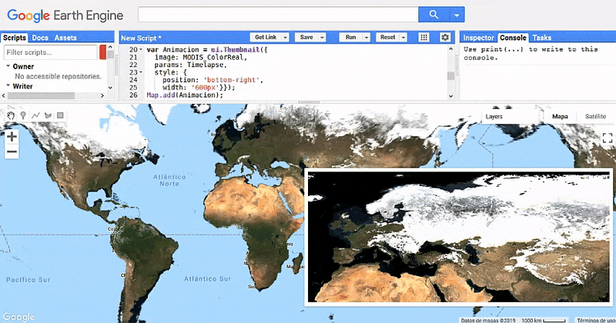Open the Run dropdown arrow
Screen dimensions: 616x323
click(x=367, y=37)
